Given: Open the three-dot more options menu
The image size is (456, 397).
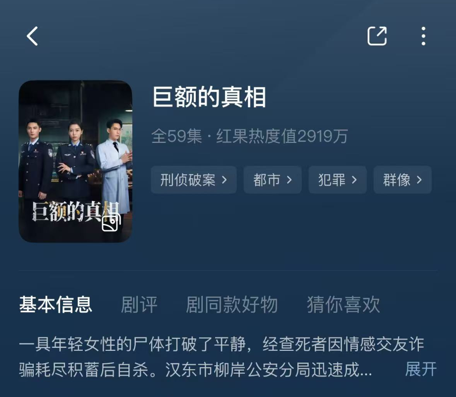Looking at the screenshot, I should [x=423, y=36].
